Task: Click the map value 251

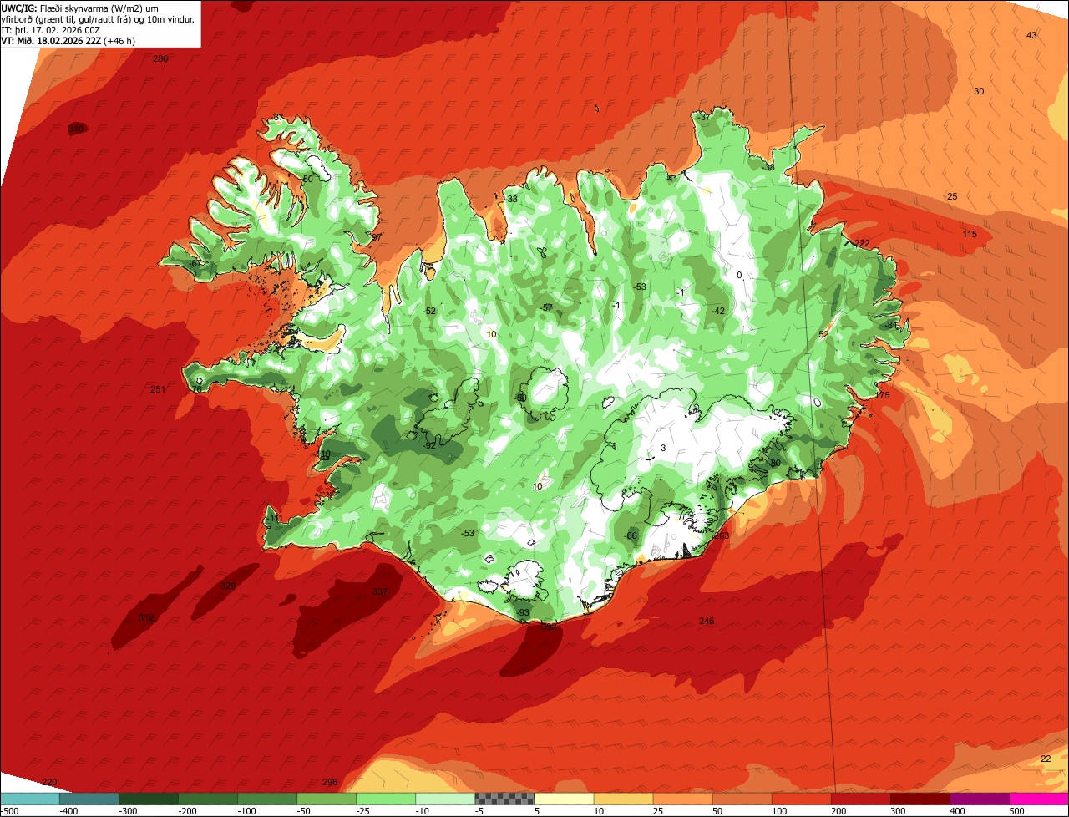Action: click(158, 389)
